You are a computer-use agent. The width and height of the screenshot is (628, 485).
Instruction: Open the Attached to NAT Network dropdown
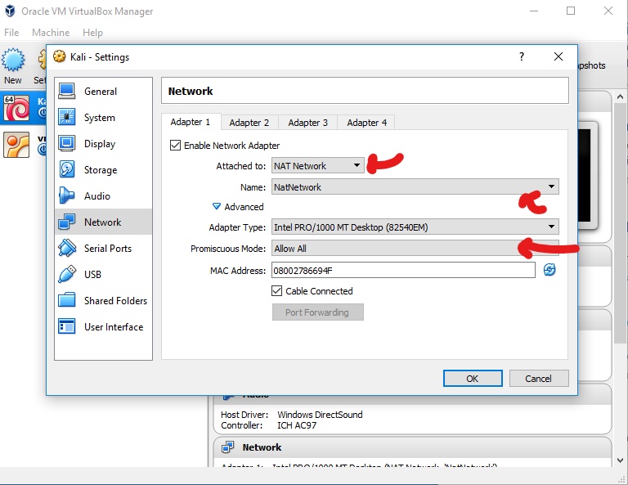point(317,165)
